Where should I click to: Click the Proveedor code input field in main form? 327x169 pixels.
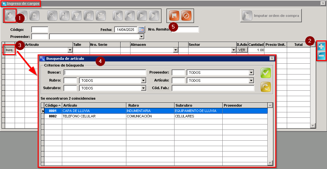(x=40, y=37)
